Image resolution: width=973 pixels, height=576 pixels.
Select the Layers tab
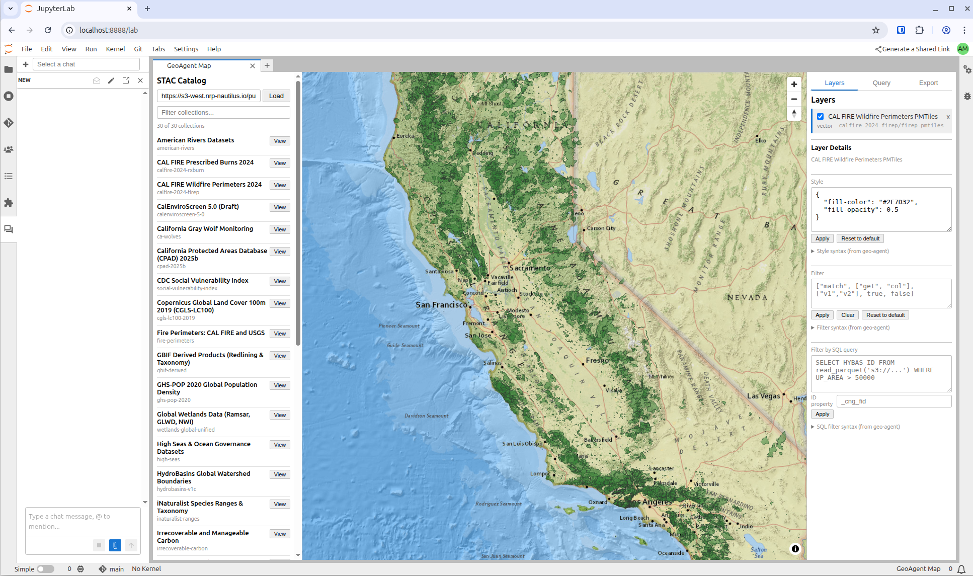[x=834, y=83]
